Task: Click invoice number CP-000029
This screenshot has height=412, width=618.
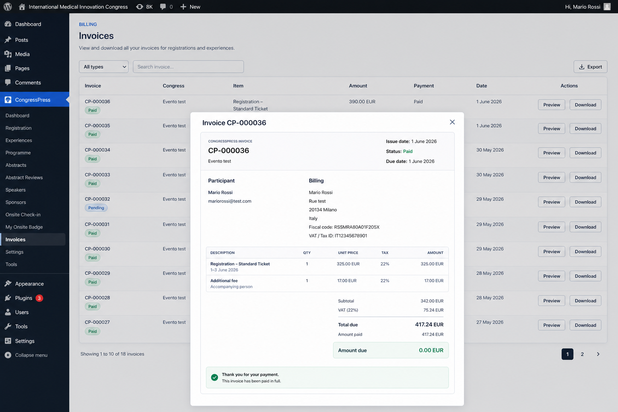Action: (97, 273)
